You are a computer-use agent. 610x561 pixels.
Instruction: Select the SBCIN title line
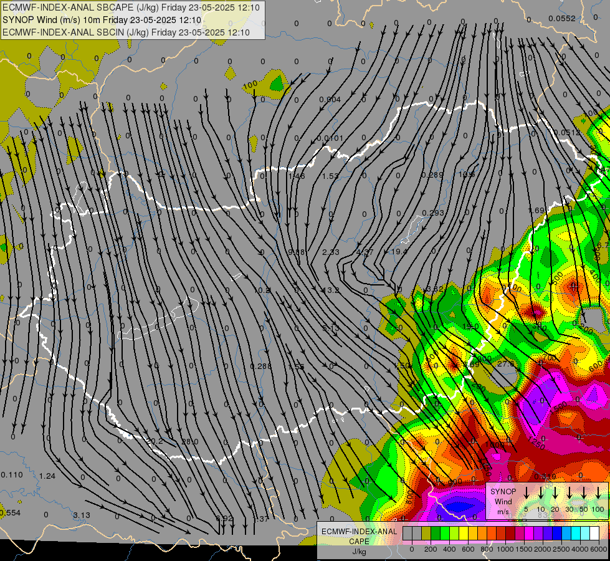tap(126, 32)
